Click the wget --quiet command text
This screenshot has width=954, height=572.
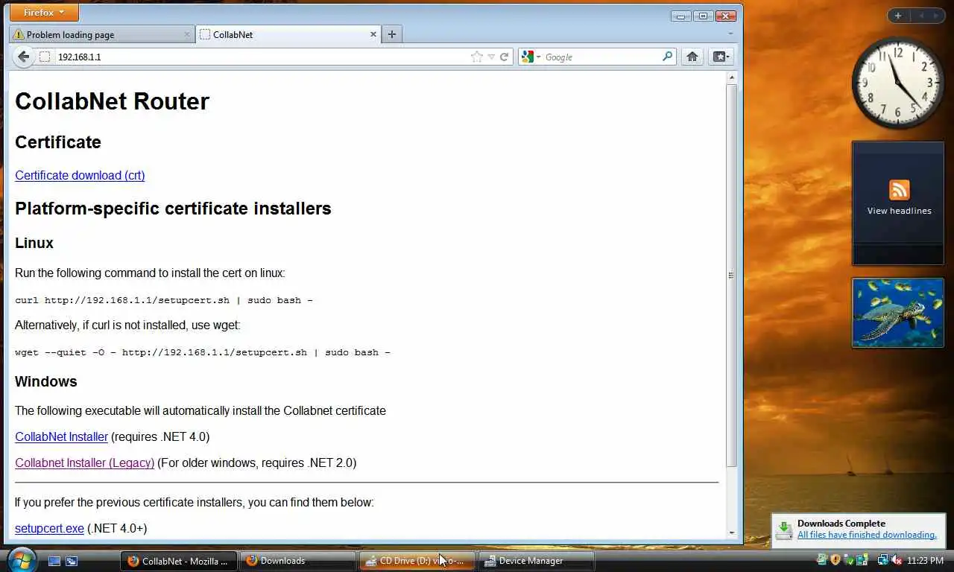click(x=203, y=352)
